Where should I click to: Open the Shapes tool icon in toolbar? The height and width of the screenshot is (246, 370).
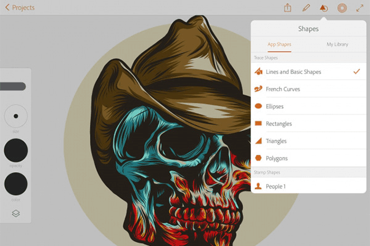coord(324,8)
